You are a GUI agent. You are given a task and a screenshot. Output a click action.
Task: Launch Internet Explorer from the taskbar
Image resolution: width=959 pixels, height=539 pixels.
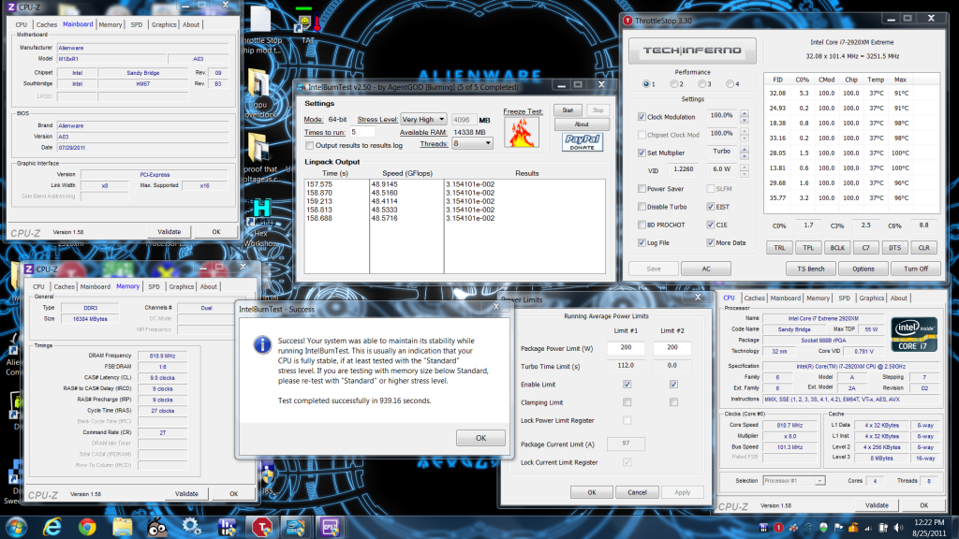tap(52, 527)
